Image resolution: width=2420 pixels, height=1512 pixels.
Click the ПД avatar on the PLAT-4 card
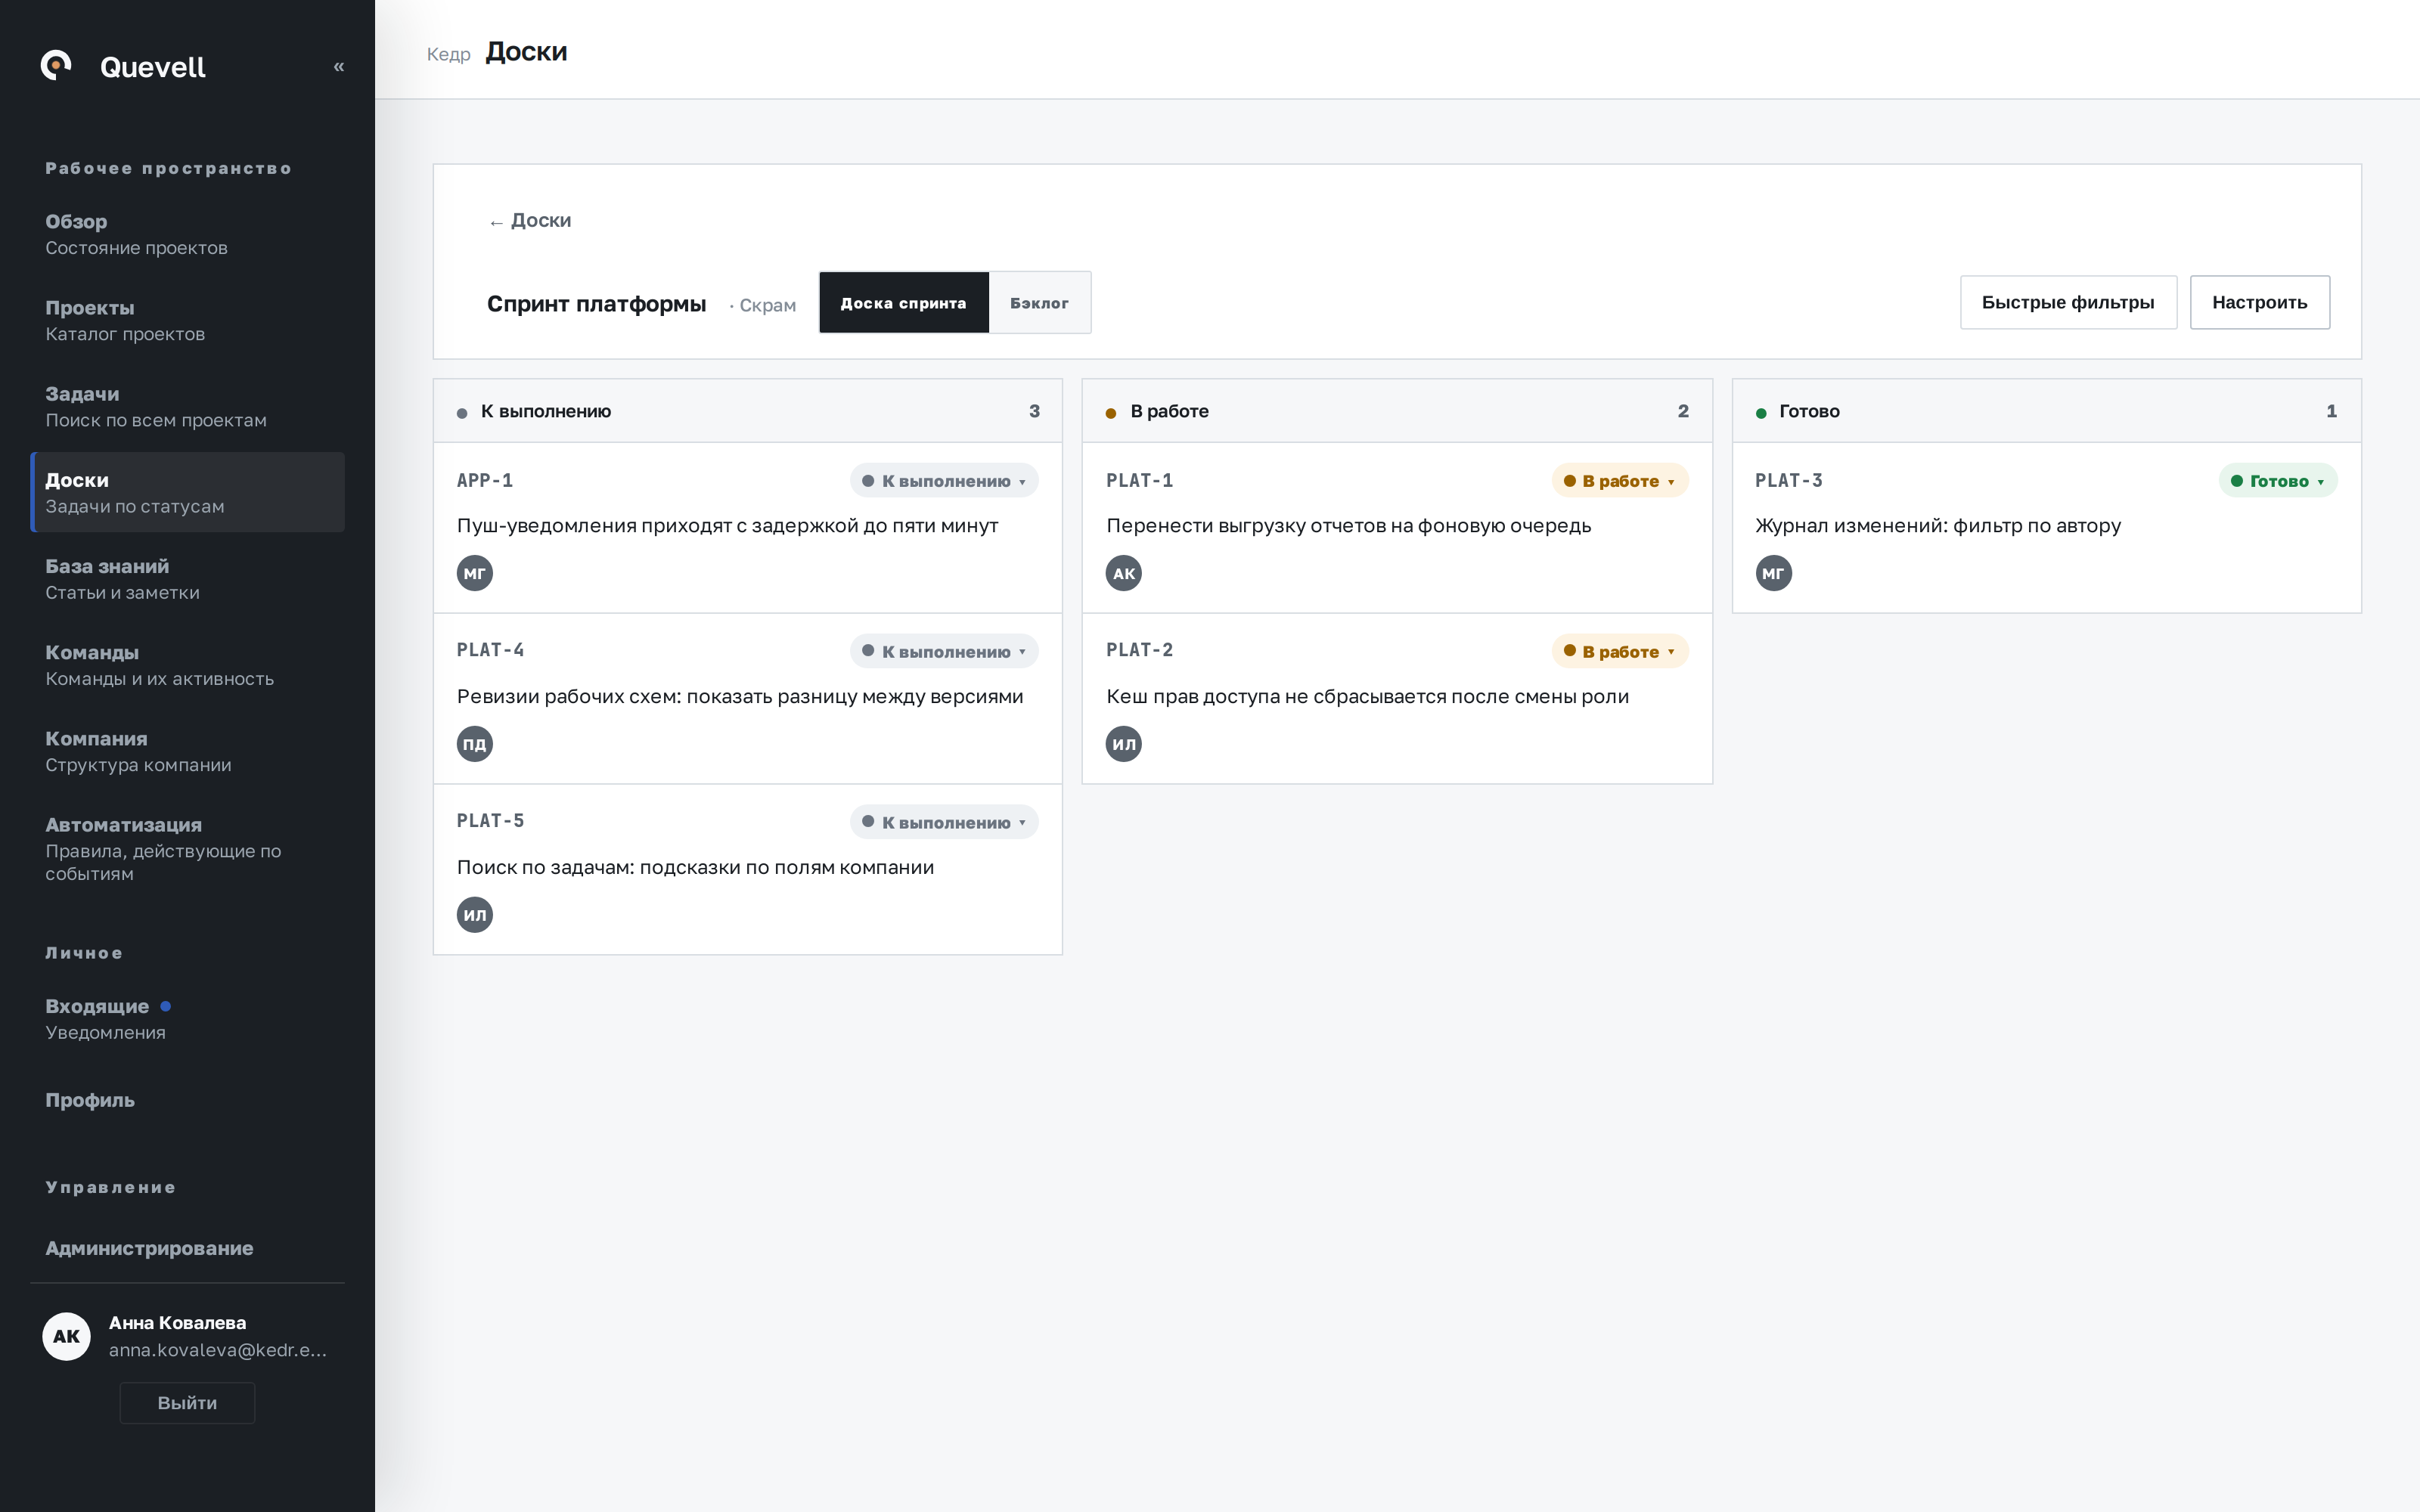[475, 744]
